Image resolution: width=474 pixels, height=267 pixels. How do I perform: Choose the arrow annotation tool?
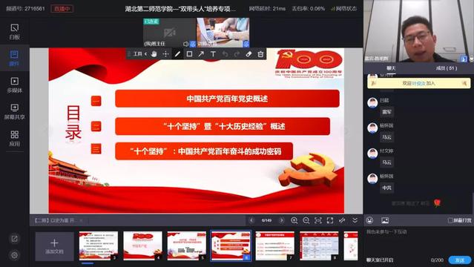(x=201, y=54)
